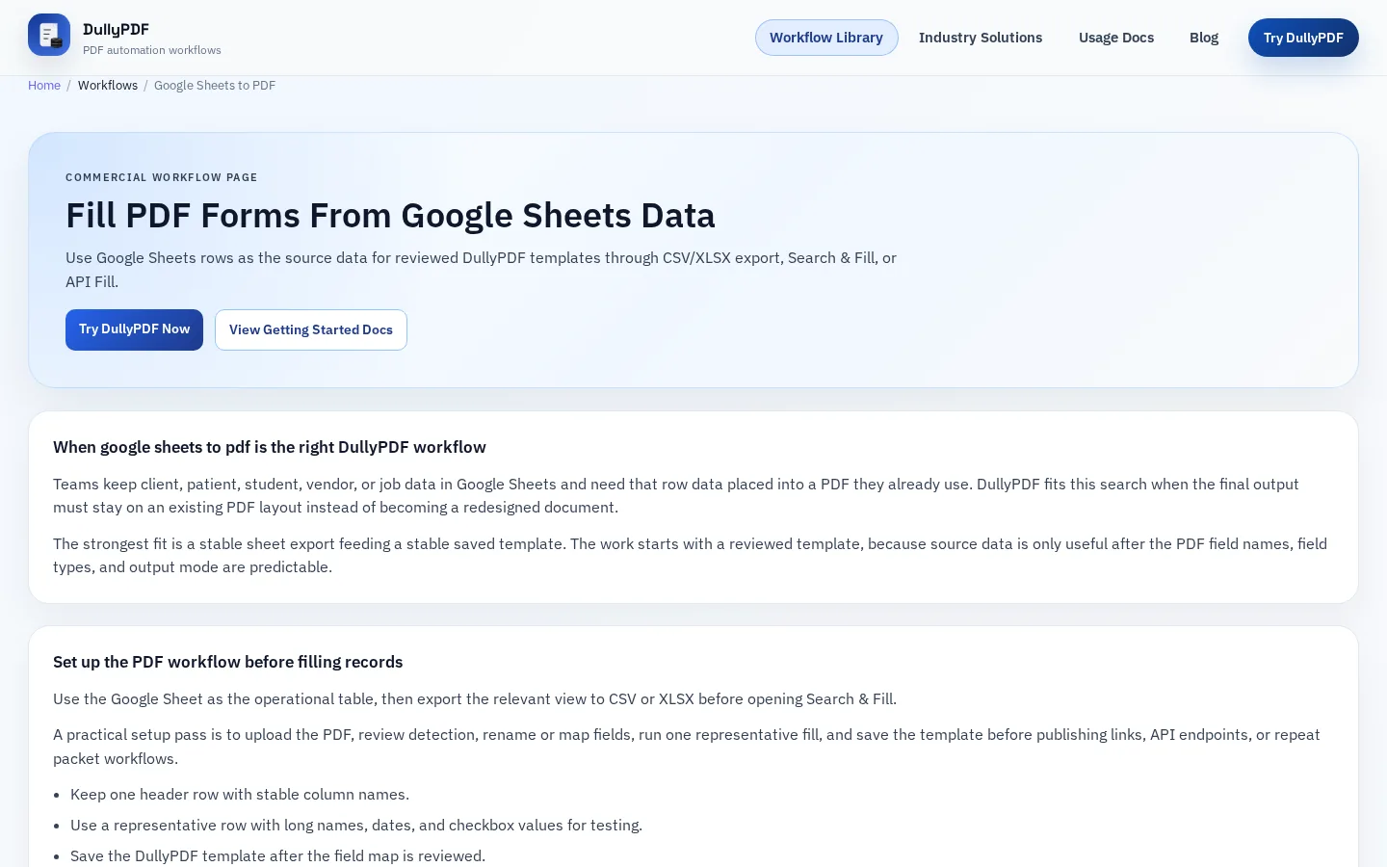The height and width of the screenshot is (867, 1387).
Task: Click the 'Set up the PDF workflow' heading
Action: (228, 662)
